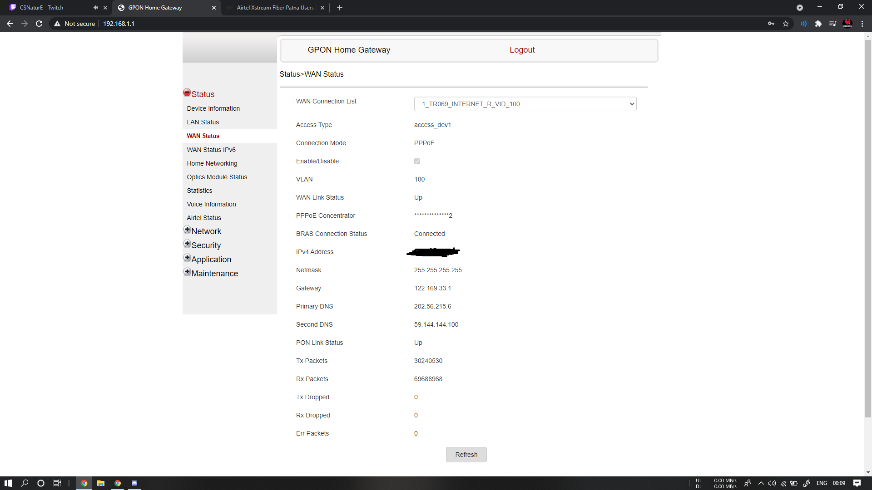Open Device Information page
This screenshot has height=490, width=872.
coord(213,108)
